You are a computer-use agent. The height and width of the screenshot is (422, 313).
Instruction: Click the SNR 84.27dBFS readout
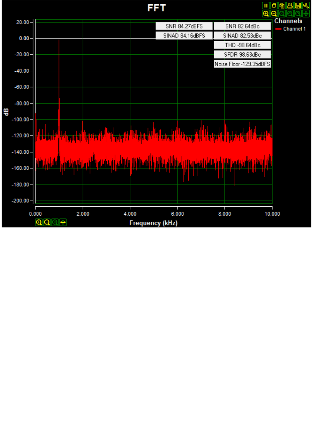click(x=184, y=26)
